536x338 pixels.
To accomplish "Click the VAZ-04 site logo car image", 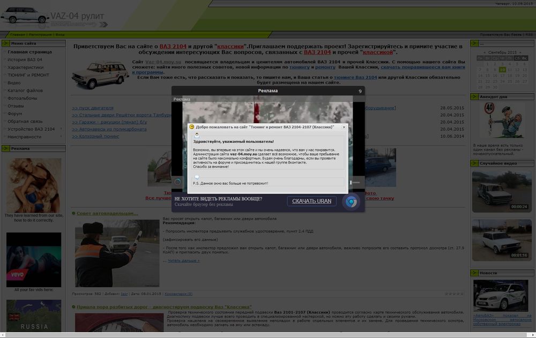I will (25, 16).
